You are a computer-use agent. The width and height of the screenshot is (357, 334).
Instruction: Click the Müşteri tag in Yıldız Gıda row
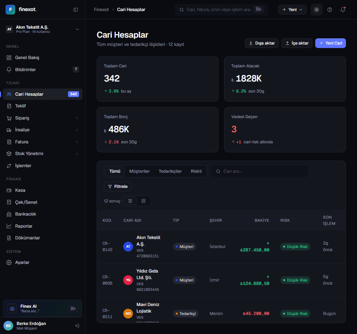click(x=184, y=280)
